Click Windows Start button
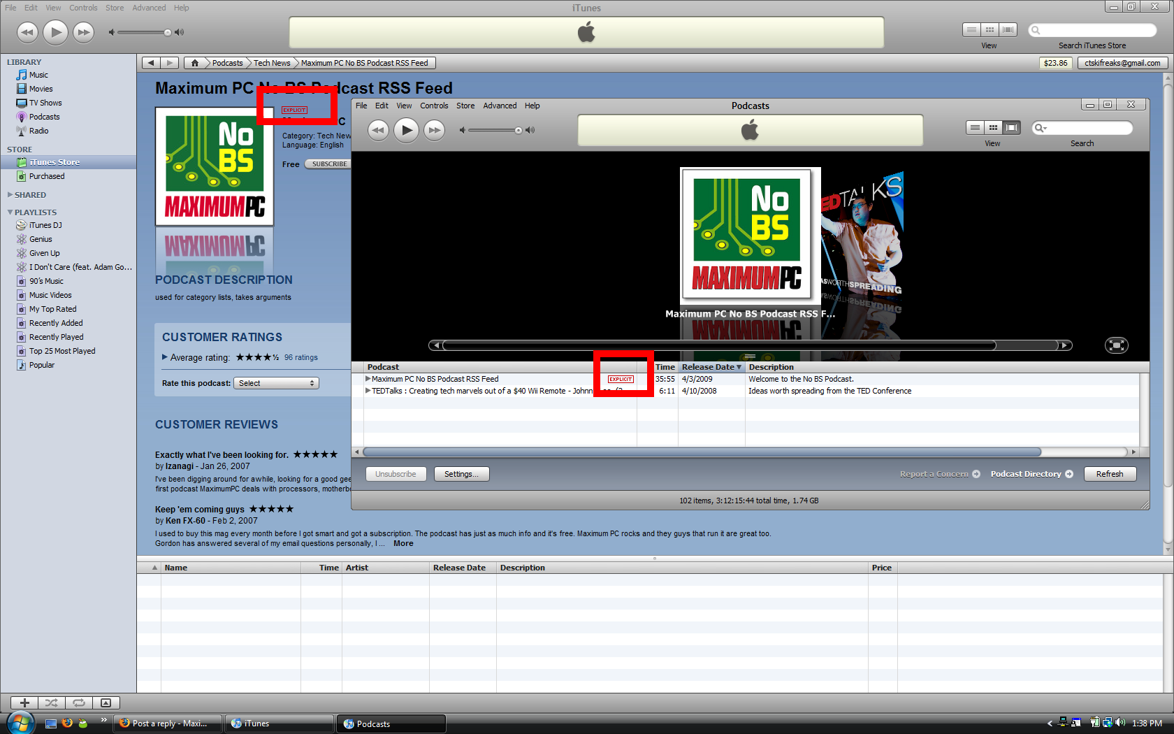The height and width of the screenshot is (734, 1174). pos(20,722)
